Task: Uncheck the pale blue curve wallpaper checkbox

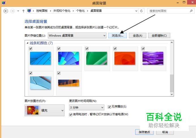Action: click(x=31, y=73)
